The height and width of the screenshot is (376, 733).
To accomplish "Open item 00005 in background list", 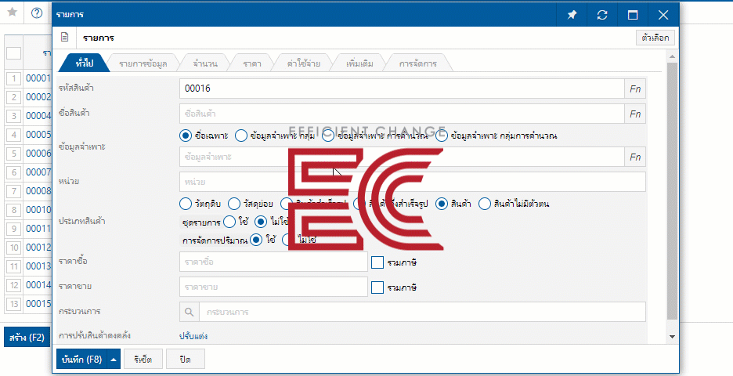I will click(x=38, y=135).
